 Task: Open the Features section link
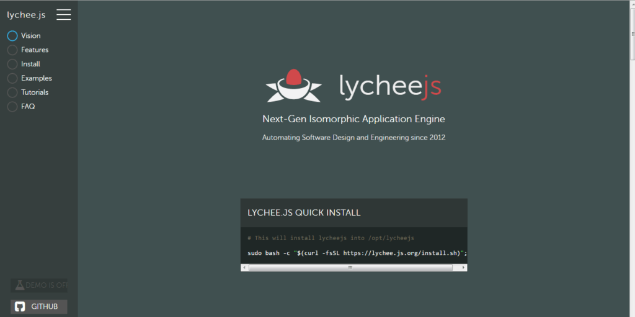(35, 50)
